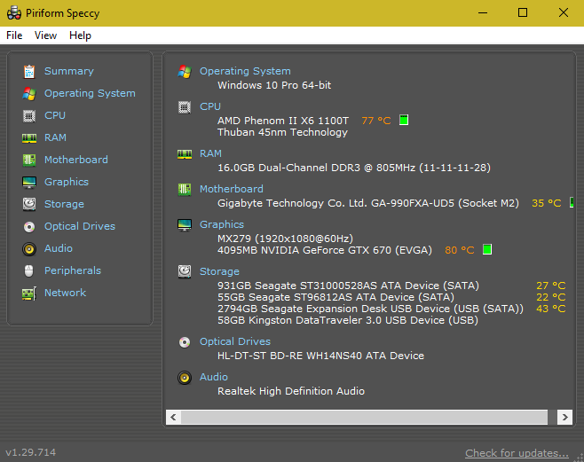
Task: Click the CPU chip icon in sidebar
Action: (x=29, y=115)
